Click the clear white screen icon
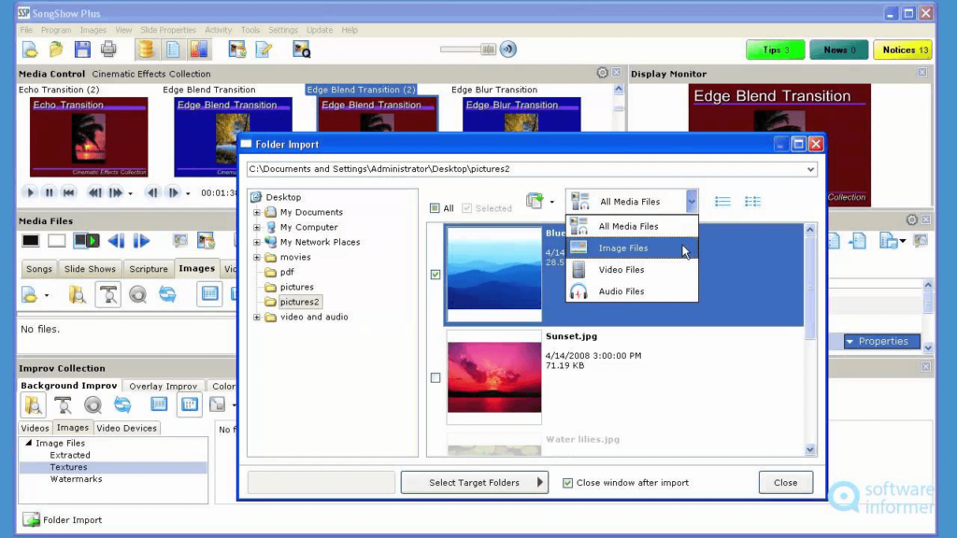 coord(56,241)
